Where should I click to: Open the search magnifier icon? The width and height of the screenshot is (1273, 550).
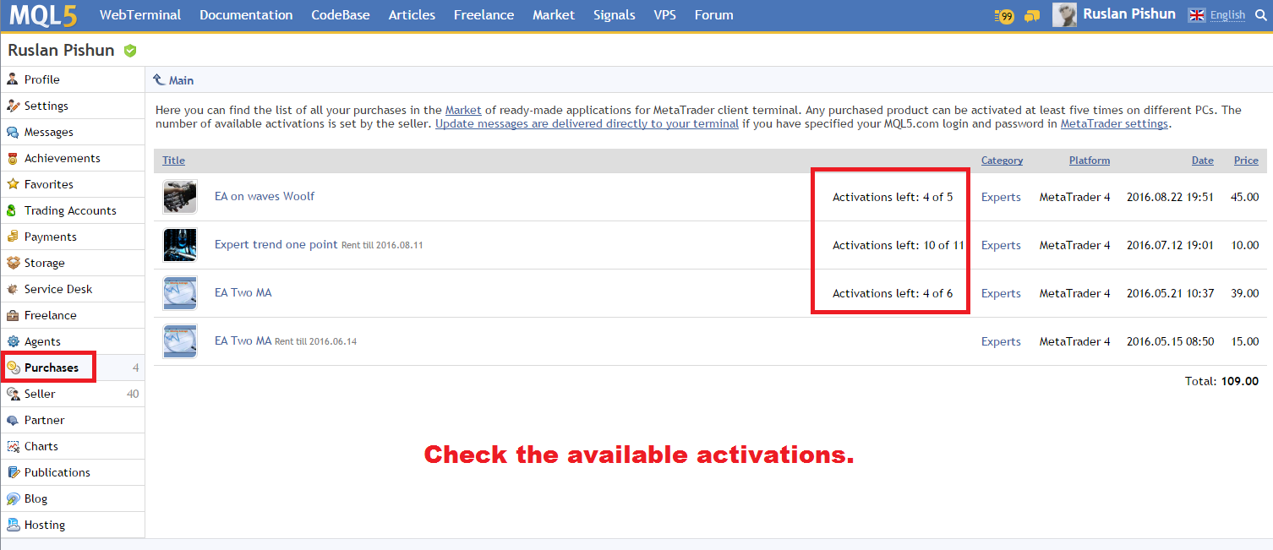1260,15
